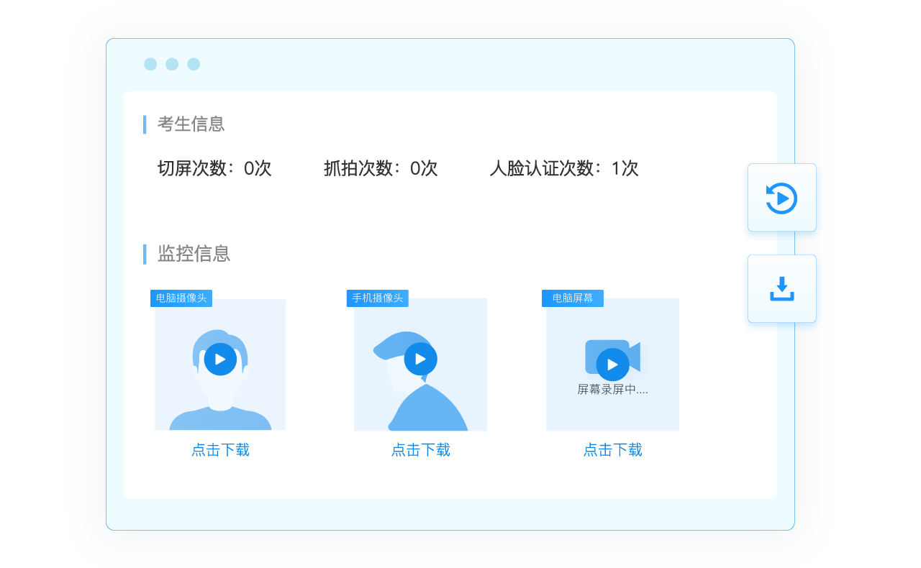Play the 电脑摄像头 recording
921x568 pixels.
pos(220,359)
